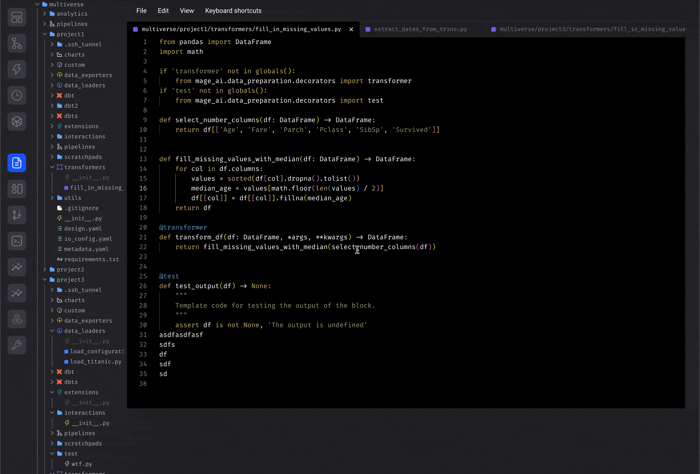Open the stacked cubes sidebar icon
The image size is (700, 474).
tap(17, 319)
